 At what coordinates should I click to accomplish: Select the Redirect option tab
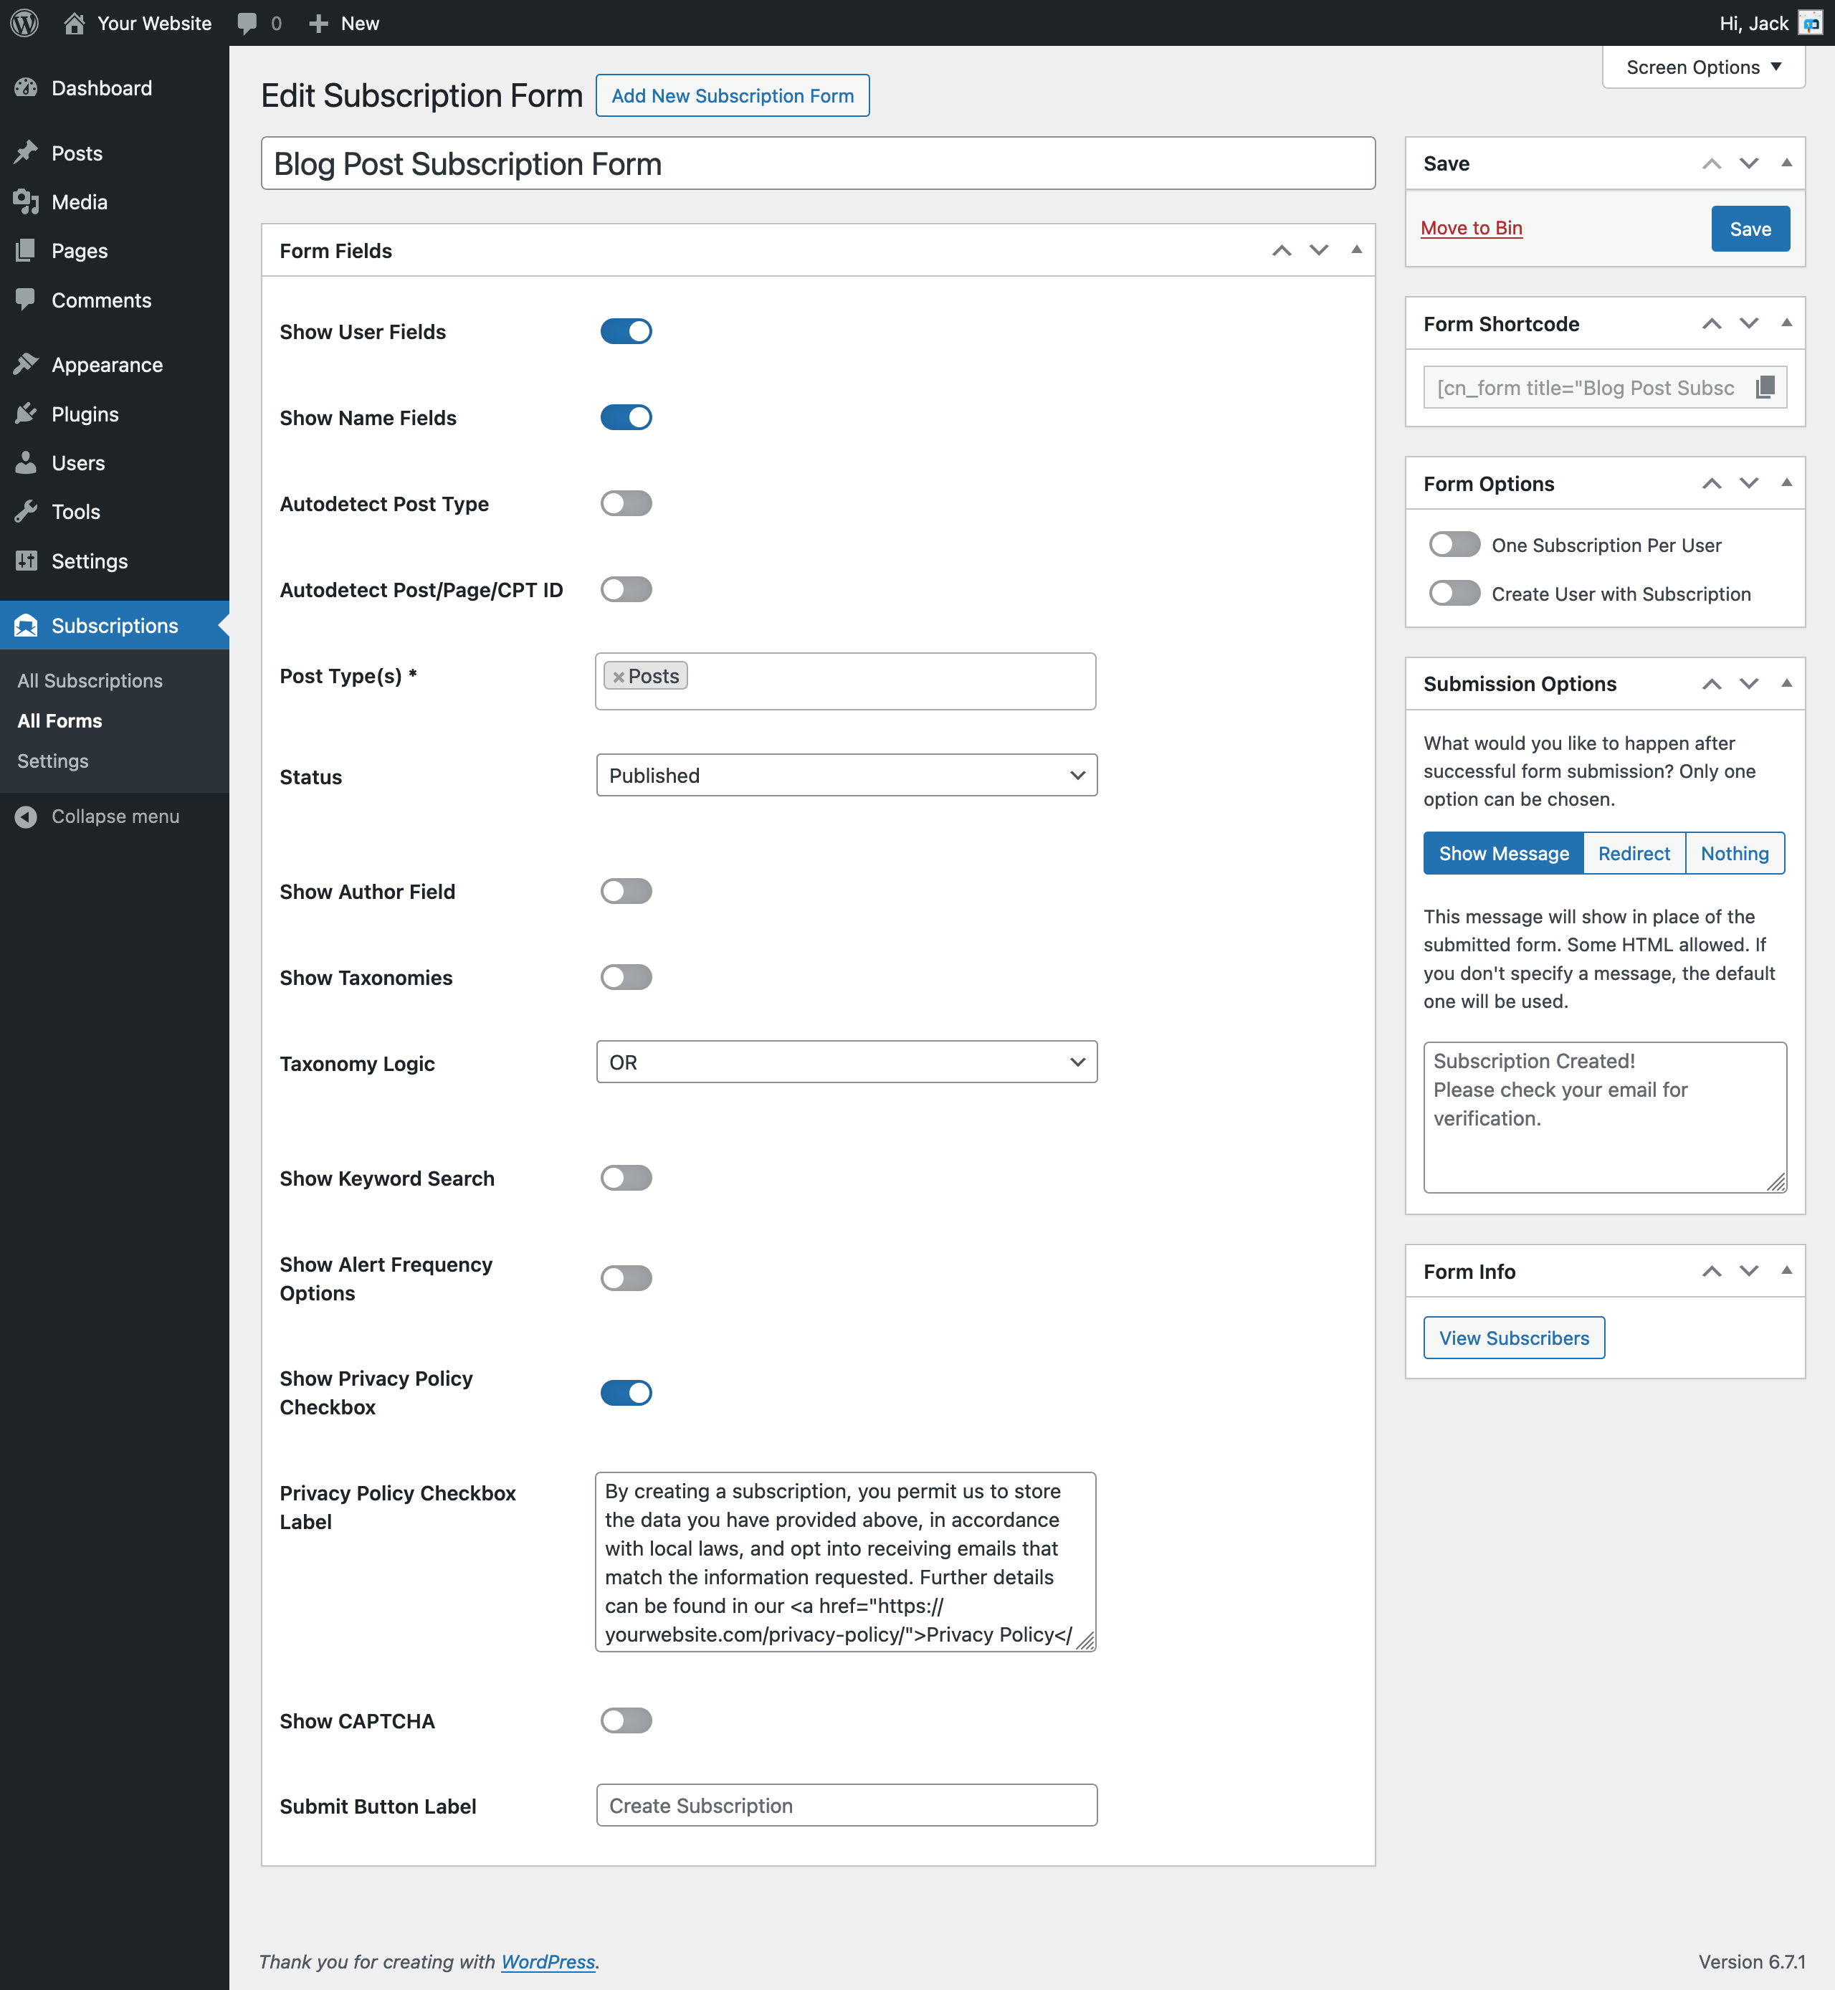coord(1634,853)
